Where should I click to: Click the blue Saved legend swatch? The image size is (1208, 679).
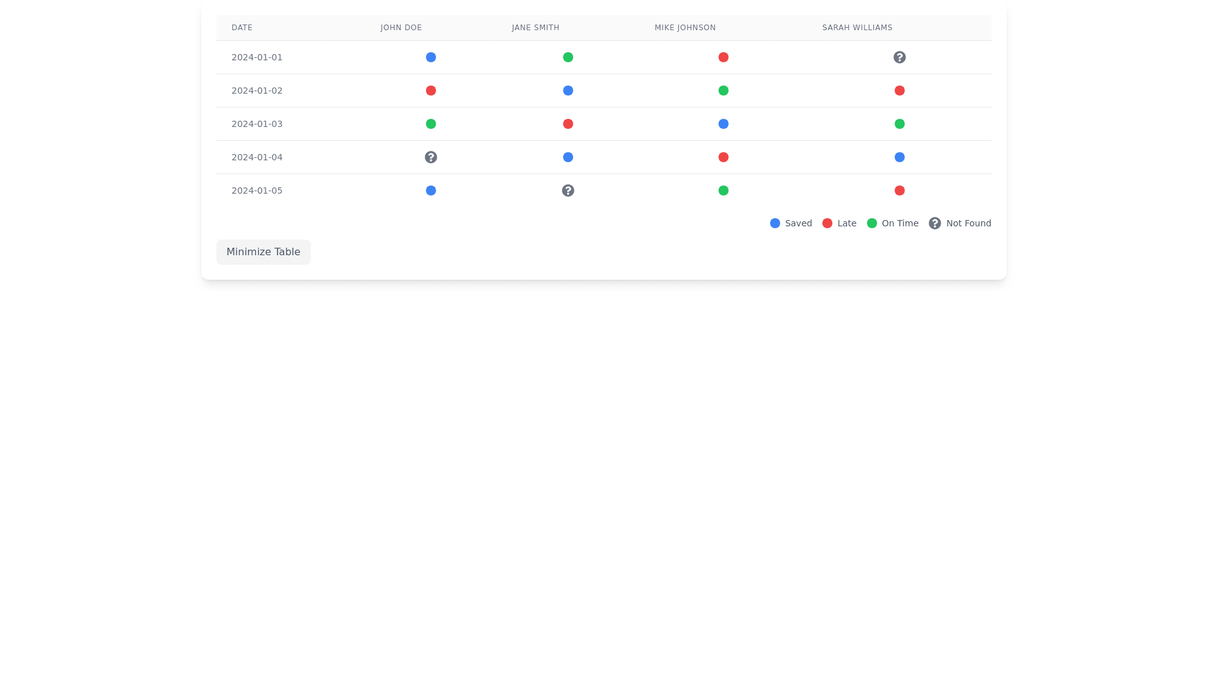[775, 223]
